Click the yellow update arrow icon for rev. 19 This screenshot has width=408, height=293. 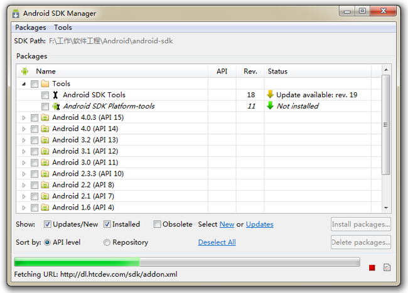[x=271, y=94]
